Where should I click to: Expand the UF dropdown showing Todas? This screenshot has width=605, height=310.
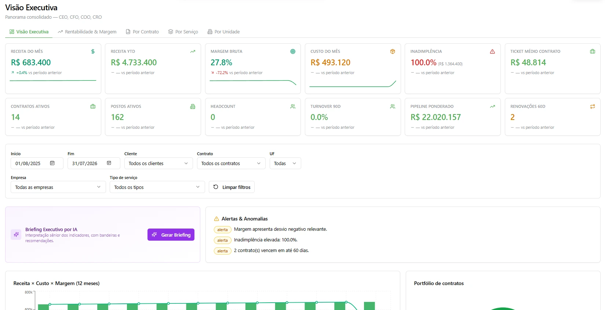point(285,163)
